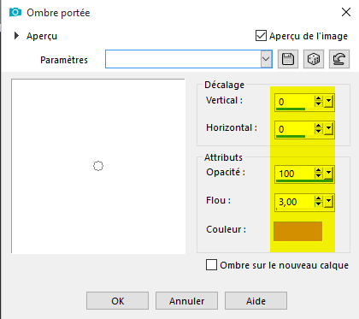This screenshot has height=319, width=359.
Task: Open the Flou slider dropdown arrow
Action: pyautogui.click(x=328, y=201)
